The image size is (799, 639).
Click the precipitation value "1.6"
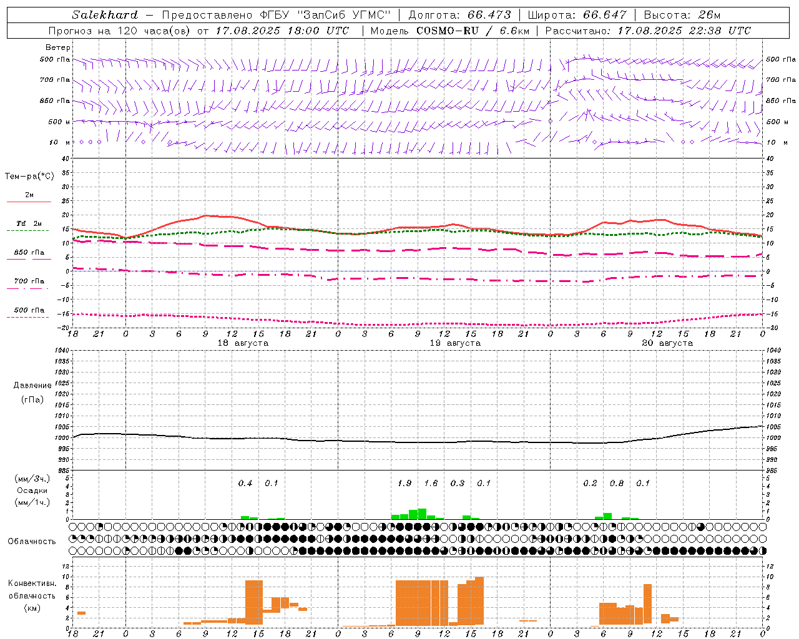431,484
